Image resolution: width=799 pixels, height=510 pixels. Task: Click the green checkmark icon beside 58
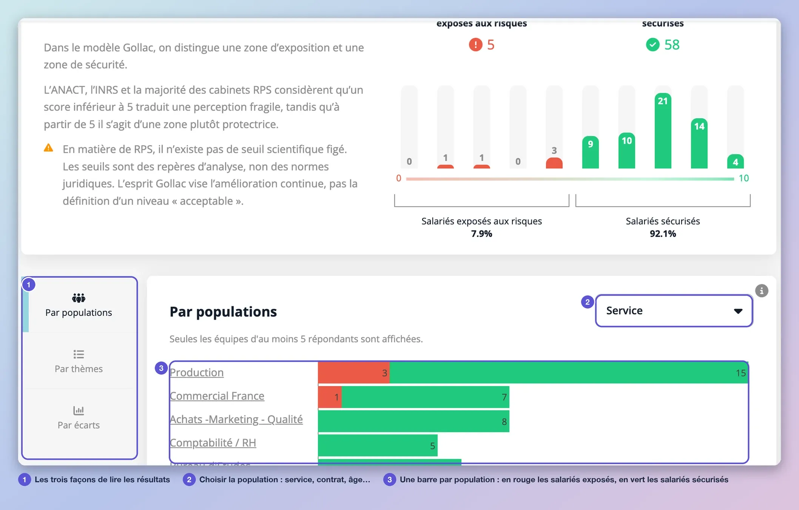(652, 45)
